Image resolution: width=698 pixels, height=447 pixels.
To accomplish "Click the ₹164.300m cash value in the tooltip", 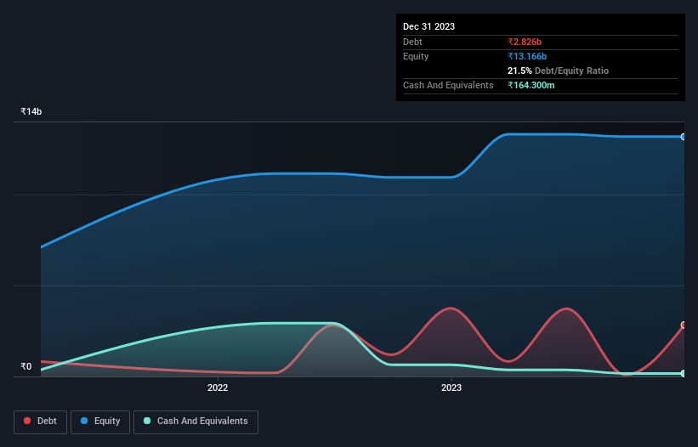I will [x=531, y=85].
